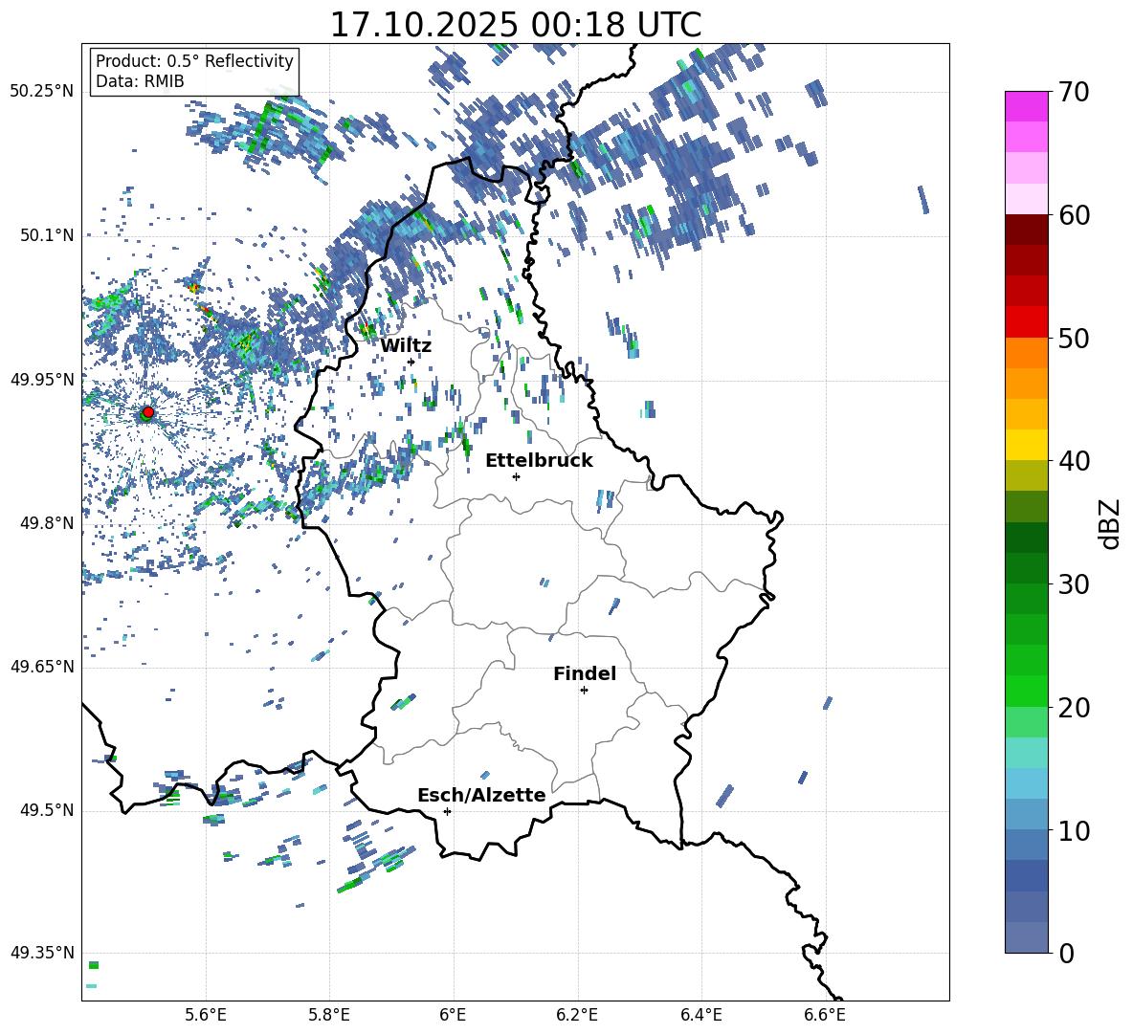Viewport: 1133px width, 1034px height.
Task: Click the 70 label on colorbar
Action: [1074, 92]
